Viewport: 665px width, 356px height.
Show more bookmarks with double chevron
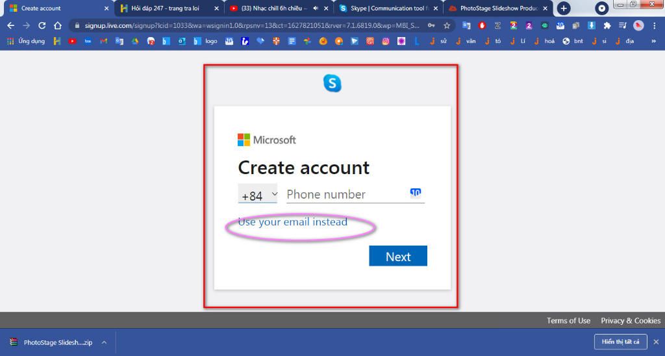pyautogui.click(x=653, y=41)
